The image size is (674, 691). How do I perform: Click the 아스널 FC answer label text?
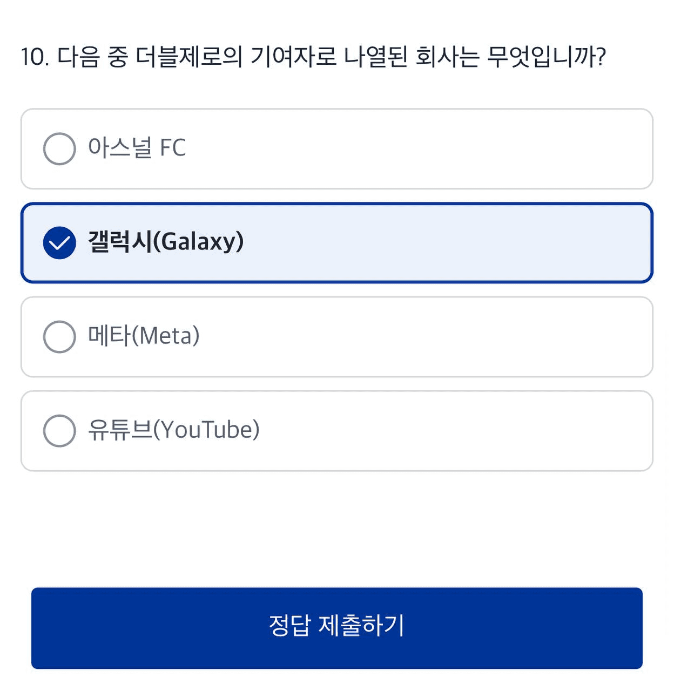137,148
